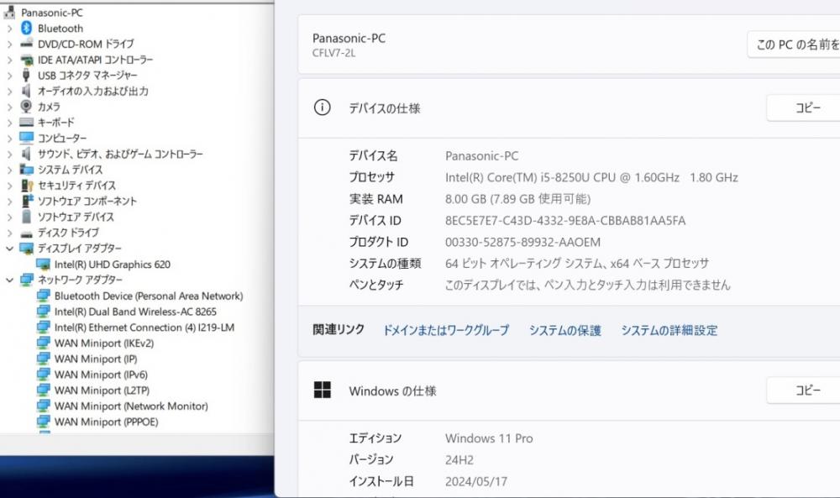This screenshot has height=498, width=840.
Task: Expand the セキュリティ デバイス node
Action: tap(9, 186)
